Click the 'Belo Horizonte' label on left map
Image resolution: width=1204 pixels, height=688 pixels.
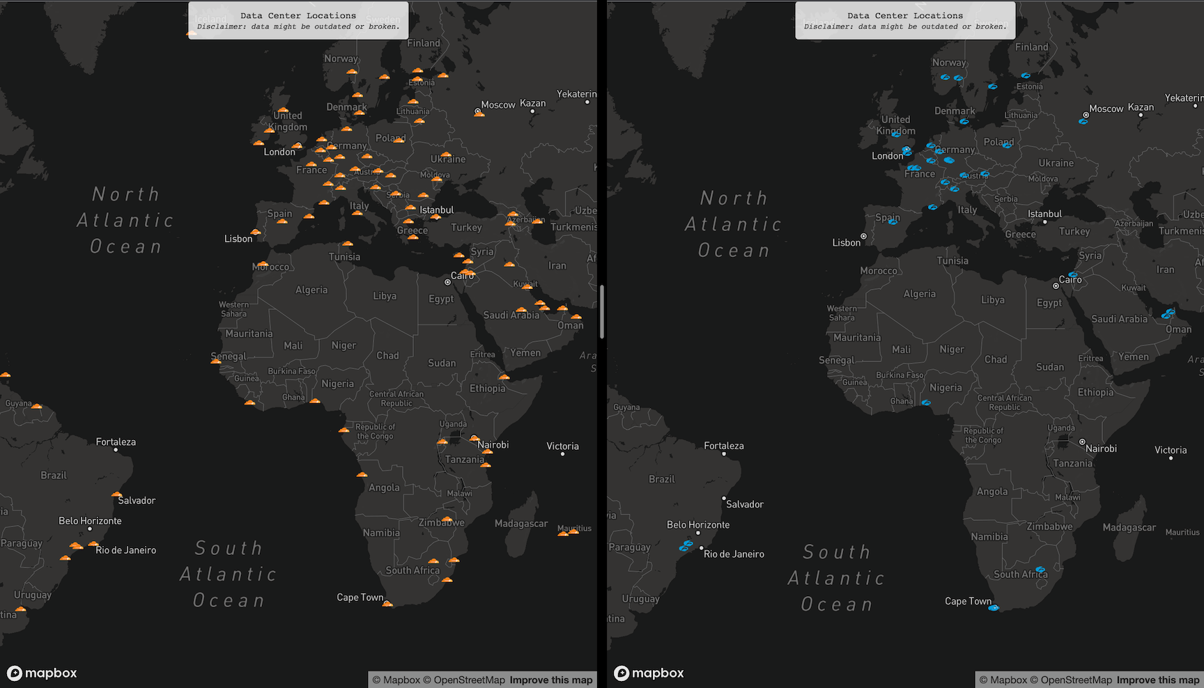(x=90, y=520)
